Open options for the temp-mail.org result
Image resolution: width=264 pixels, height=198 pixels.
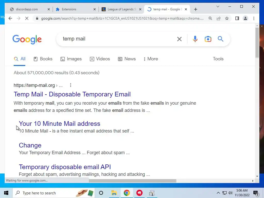tap(71, 85)
